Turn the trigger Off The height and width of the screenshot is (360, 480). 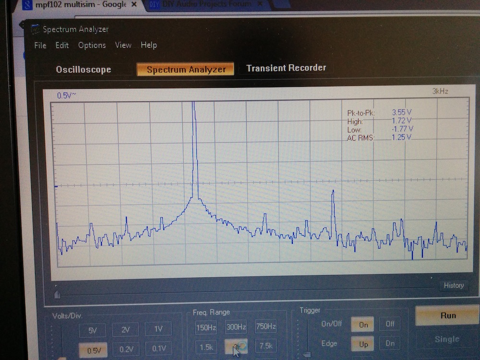coord(390,324)
